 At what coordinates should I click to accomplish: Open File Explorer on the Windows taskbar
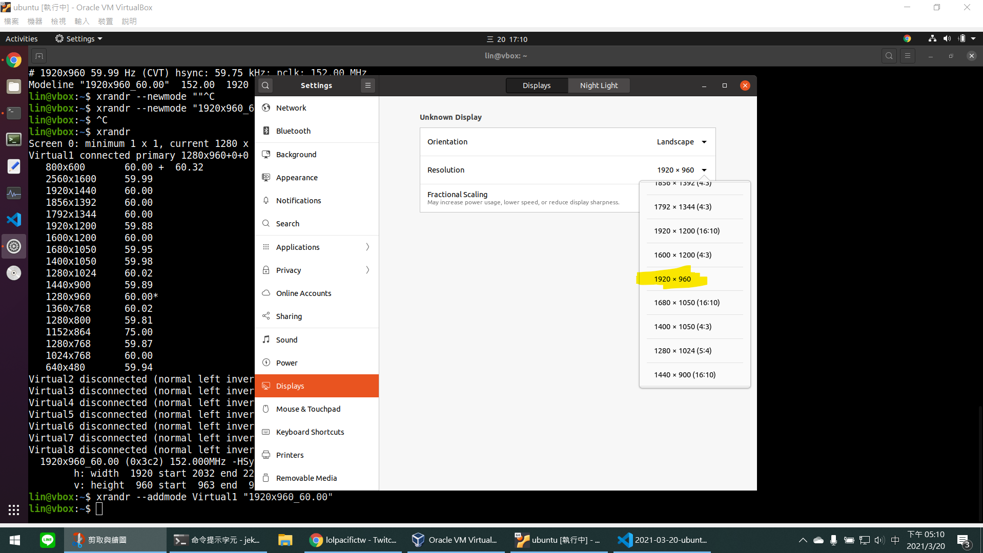[x=285, y=540]
